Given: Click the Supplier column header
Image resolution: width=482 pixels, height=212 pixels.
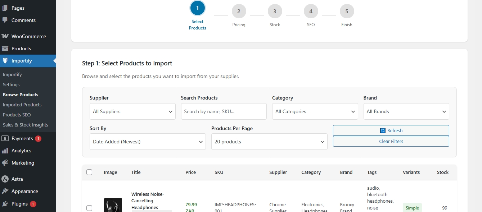Looking at the screenshot, I should tap(278, 172).
